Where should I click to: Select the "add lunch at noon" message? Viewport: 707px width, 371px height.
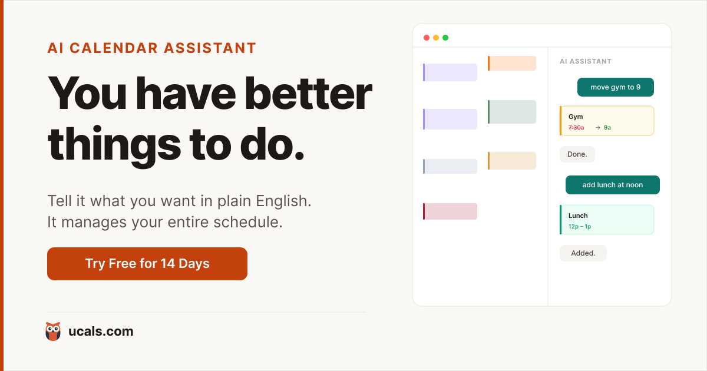612,185
